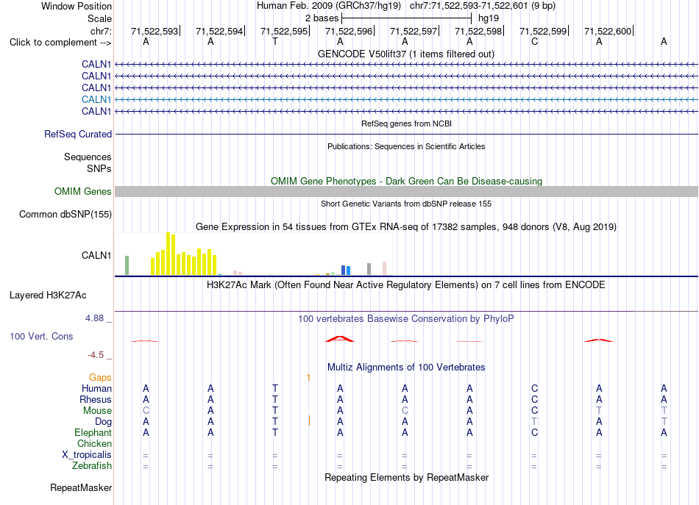Click the tallest yellow GTEx expression bar
Image resolution: width=699 pixels, height=505 pixels.
tap(168, 254)
